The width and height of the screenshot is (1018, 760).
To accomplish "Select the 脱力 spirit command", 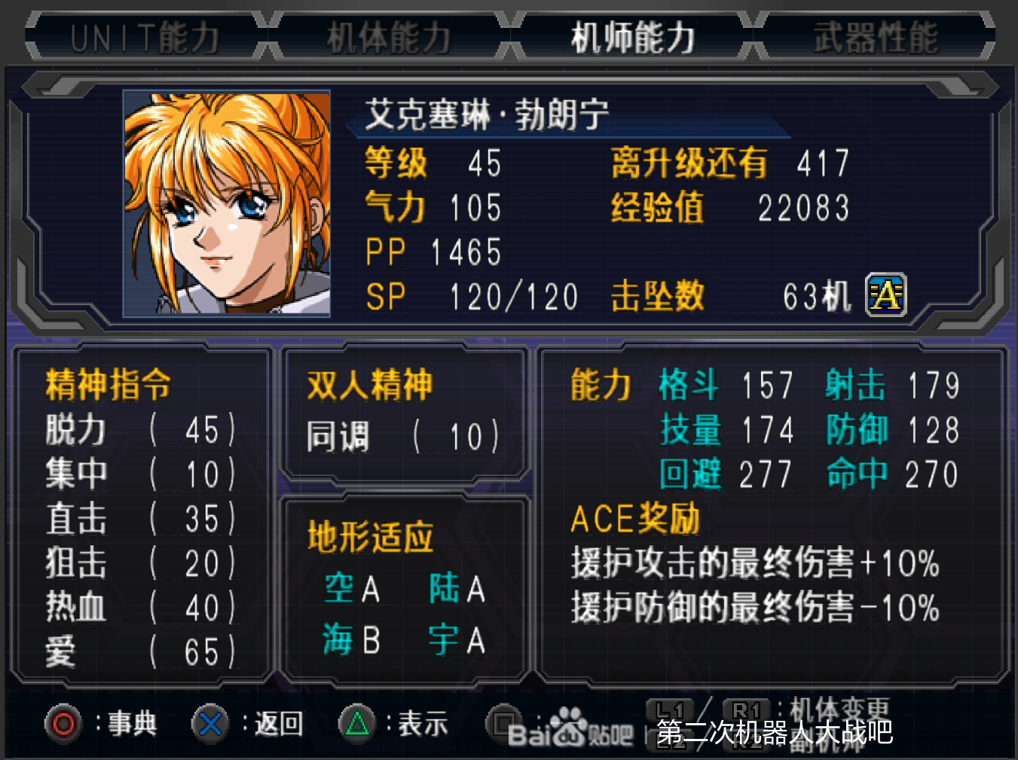I will pos(141,430).
